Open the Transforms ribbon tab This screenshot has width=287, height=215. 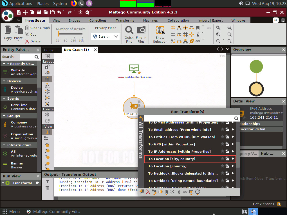(125, 20)
